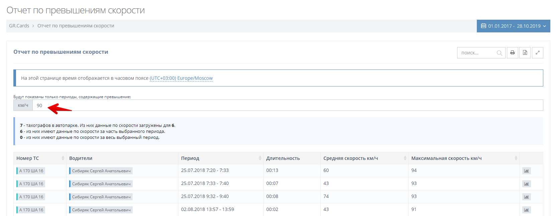Open speed chart for 9:32 - 9:40 row

tap(526, 197)
